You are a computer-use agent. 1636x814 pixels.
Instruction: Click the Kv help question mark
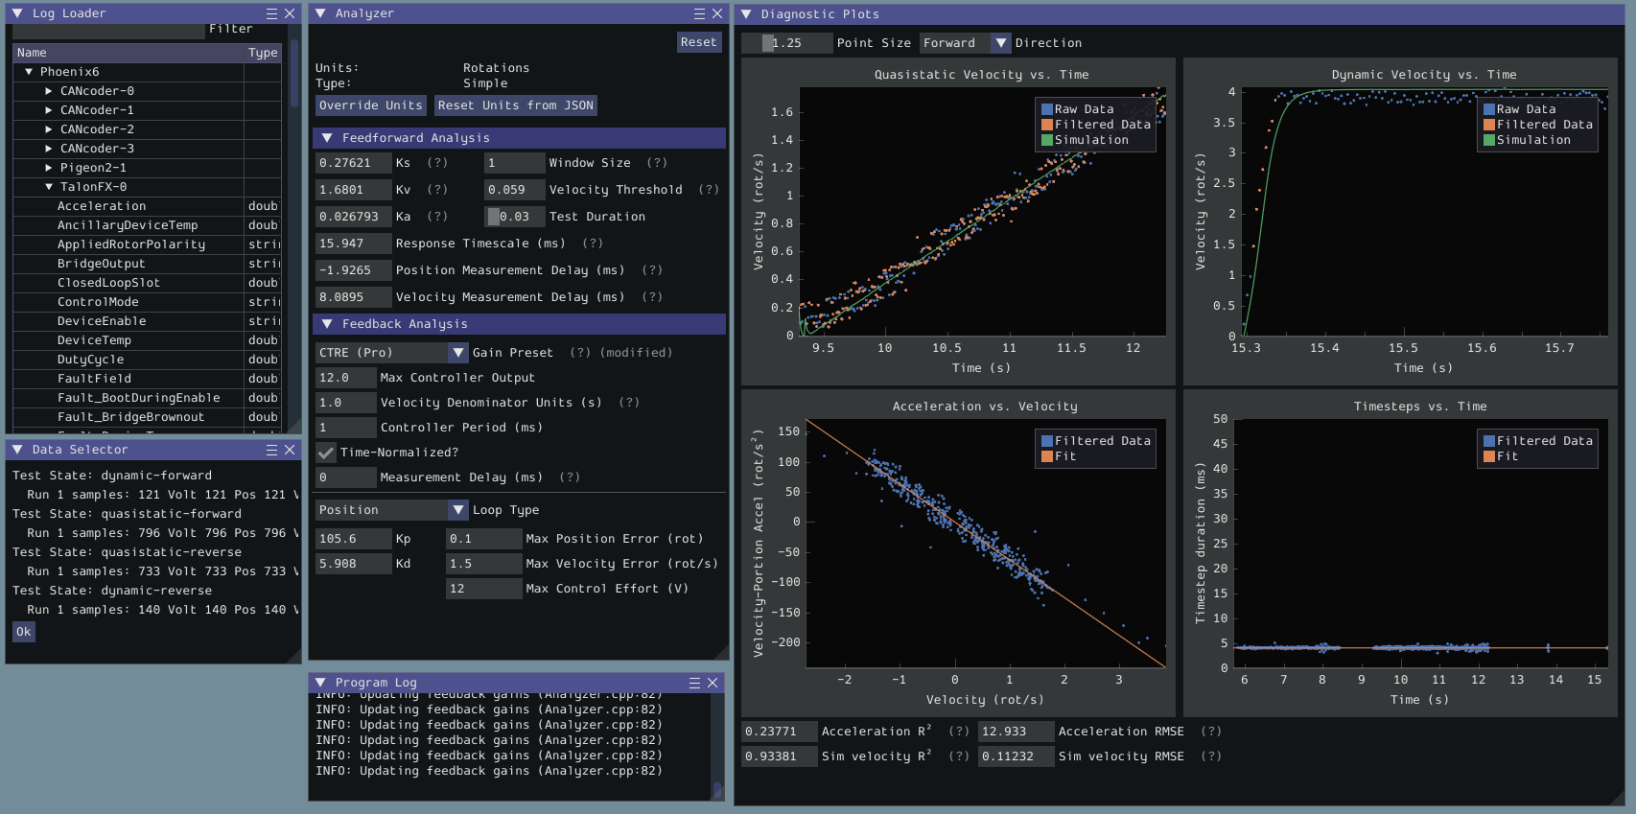pyautogui.click(x=437, y=190)
